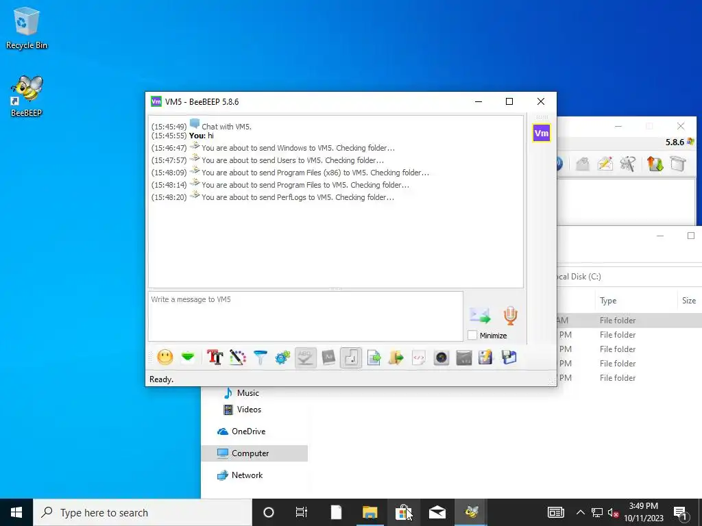The image size is (702, 526).
Task: Click the 'send Users to VM5' message line
Action: coord(292,160)
